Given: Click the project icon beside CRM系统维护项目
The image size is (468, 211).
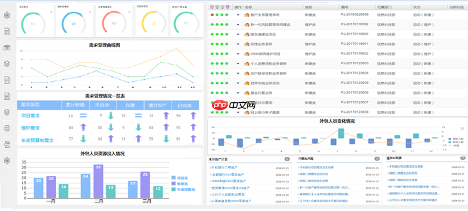Looking at the screenshot, I should point(247,54).
